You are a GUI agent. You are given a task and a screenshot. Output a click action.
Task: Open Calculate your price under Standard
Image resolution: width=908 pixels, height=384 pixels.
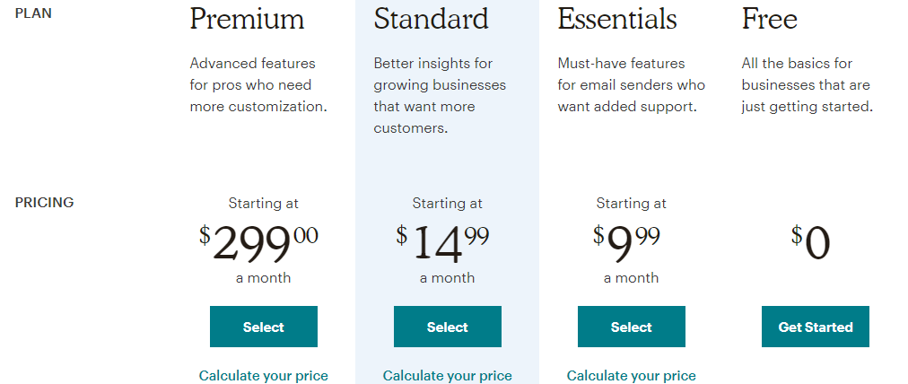(448, 375)
